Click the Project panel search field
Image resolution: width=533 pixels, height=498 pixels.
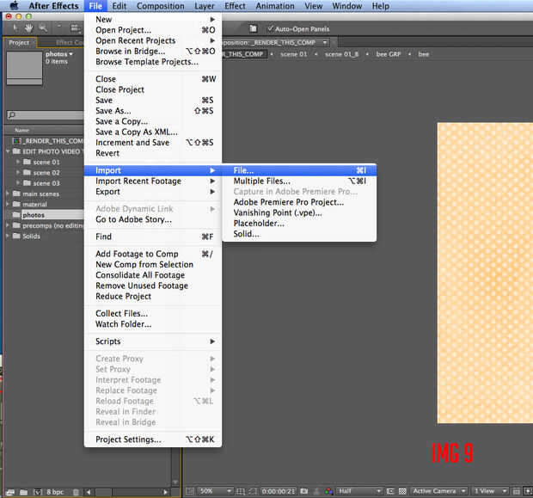pyautogui.click(x=46, y=115)
